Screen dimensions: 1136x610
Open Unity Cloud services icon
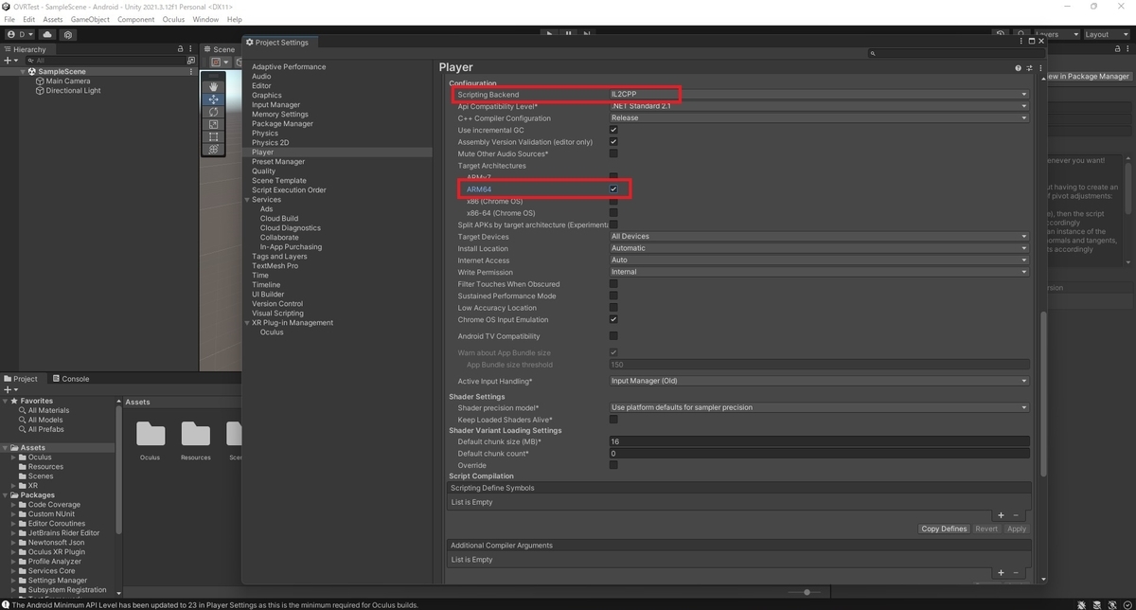47,34
